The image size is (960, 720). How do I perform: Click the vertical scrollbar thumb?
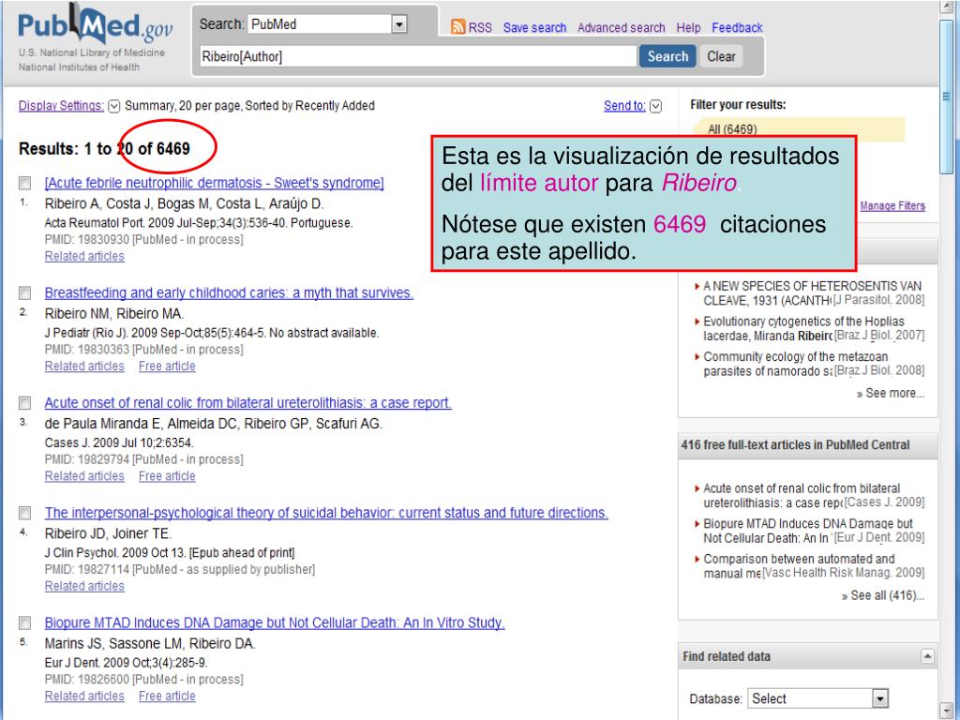[x=946, y=97]
